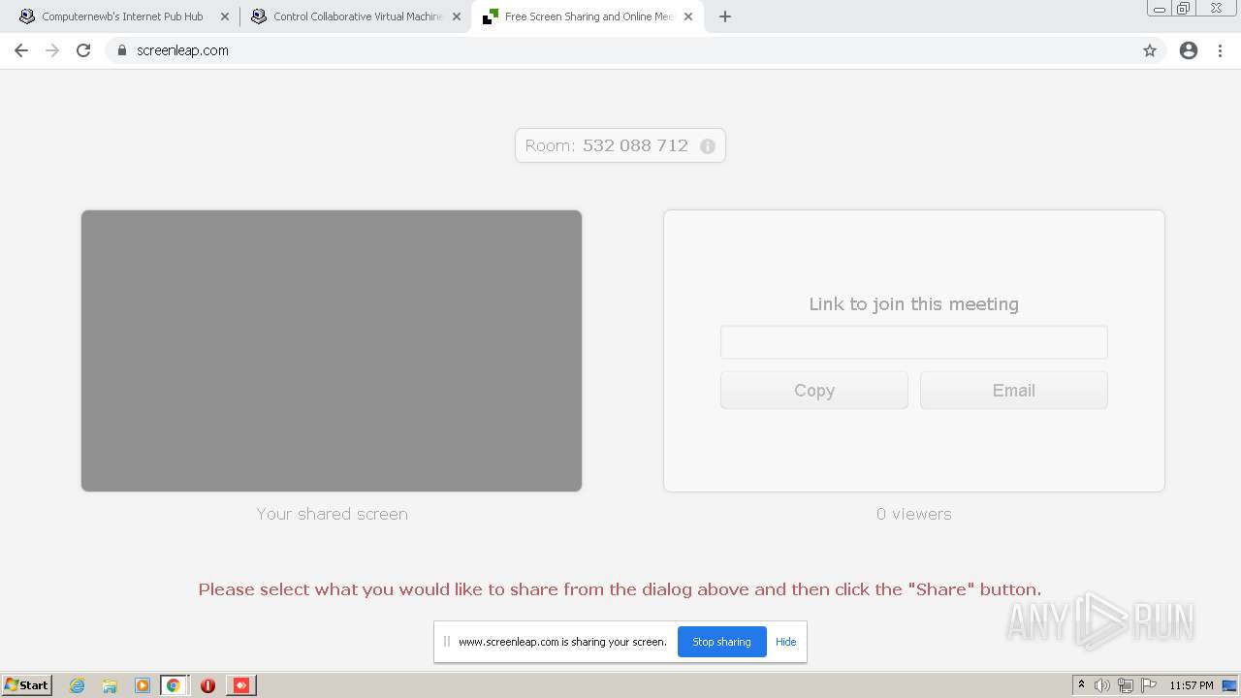Open the Chrome profile avatar menu
The width and height of the screenshot is (1241, 698).
point(1189,50)
